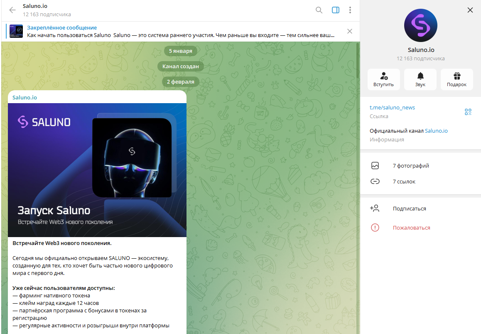Click the Saluno.io header title

[x=35, y=6]
